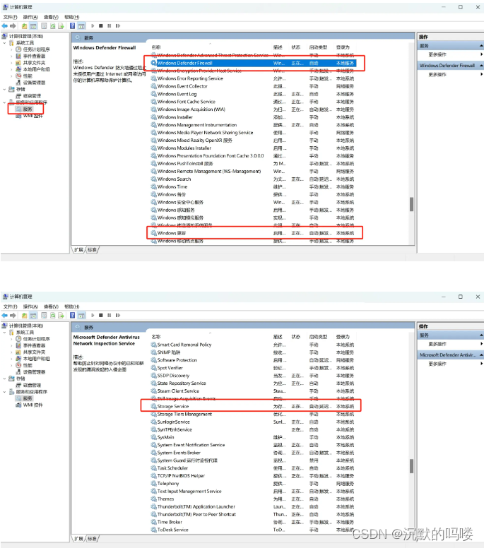Open the 操作(A) menu in the top window
The width and height of the screenshot is (484, 548).
pos(30,17)
